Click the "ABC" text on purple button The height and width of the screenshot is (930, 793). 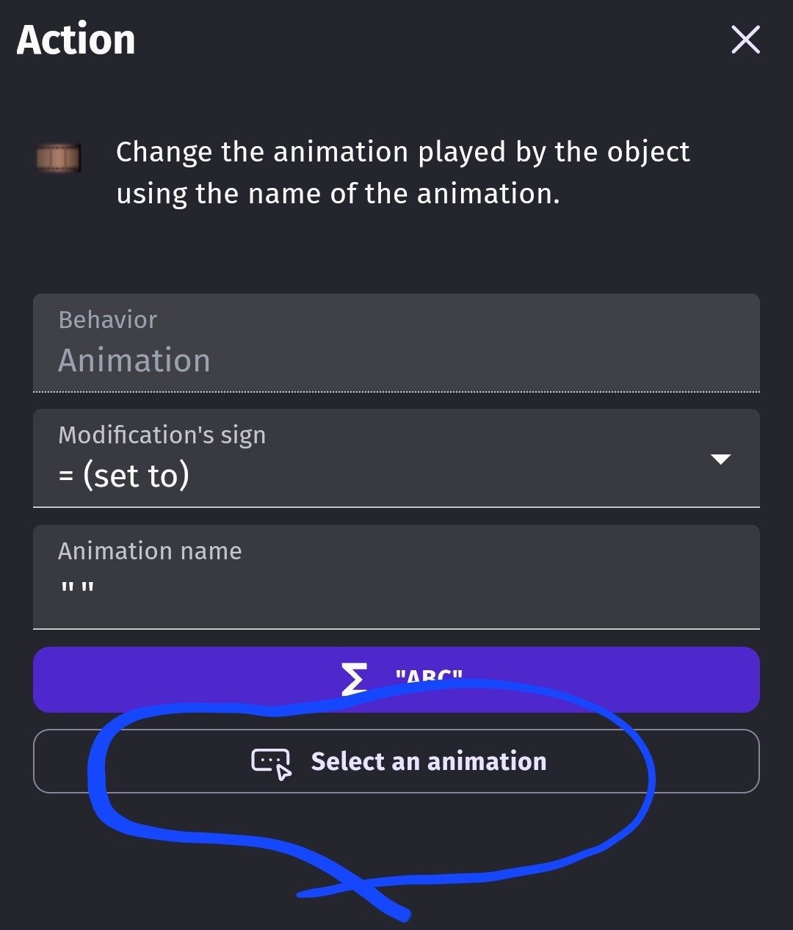pyautogui.click(x=429, y=677)
